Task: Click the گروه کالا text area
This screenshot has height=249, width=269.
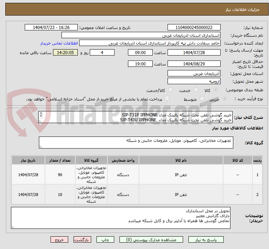Action: click(x=136, y=143)
